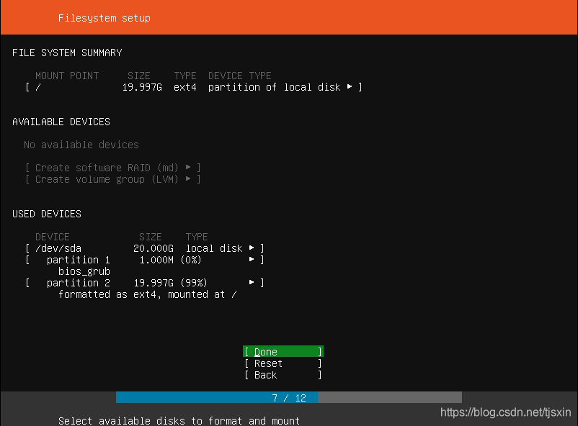Click the MOUNT POINT column header
Screen dimensions: 578x426
[67, 76]
